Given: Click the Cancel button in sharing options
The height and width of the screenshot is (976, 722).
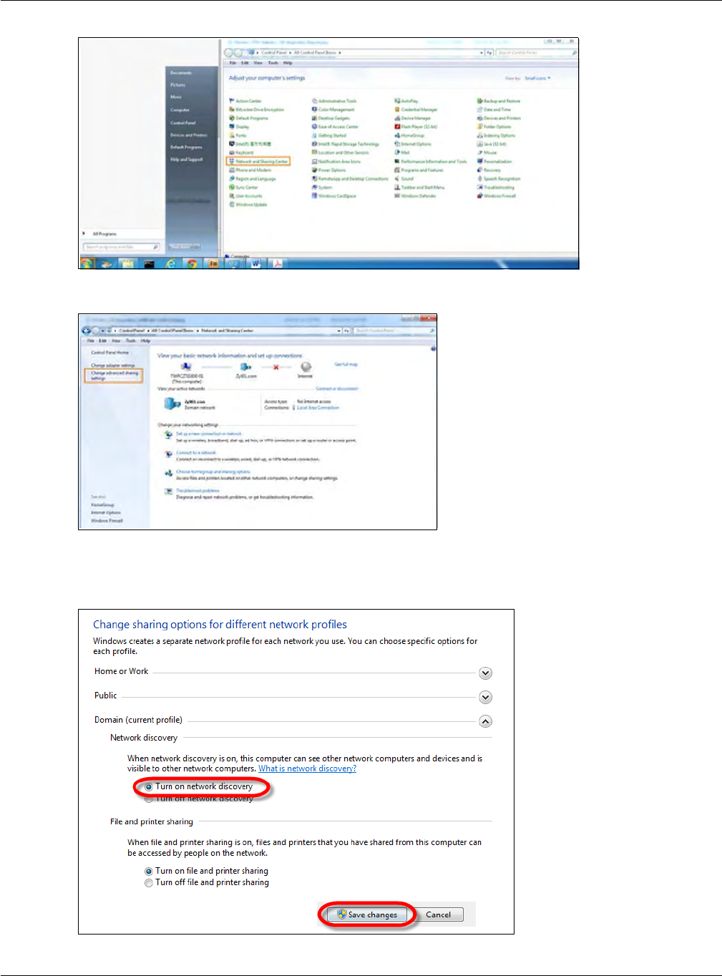Looking at the screenshot, I should [439, 914].
